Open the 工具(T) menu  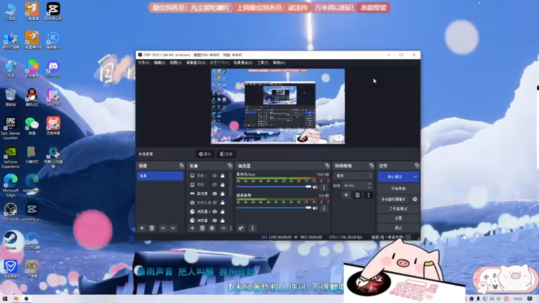coord(263,63)
